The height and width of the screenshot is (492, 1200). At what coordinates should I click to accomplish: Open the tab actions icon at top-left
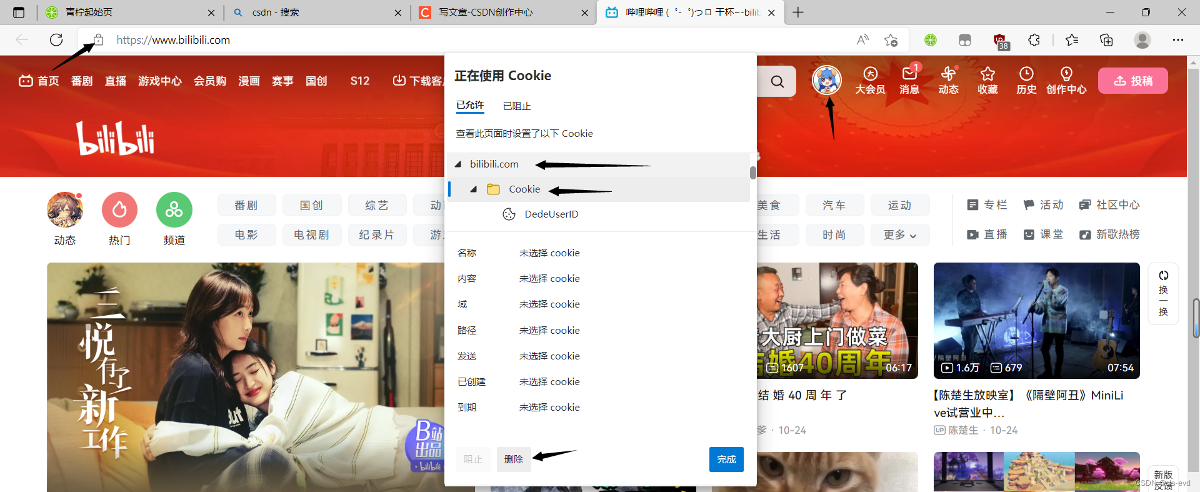19,13
